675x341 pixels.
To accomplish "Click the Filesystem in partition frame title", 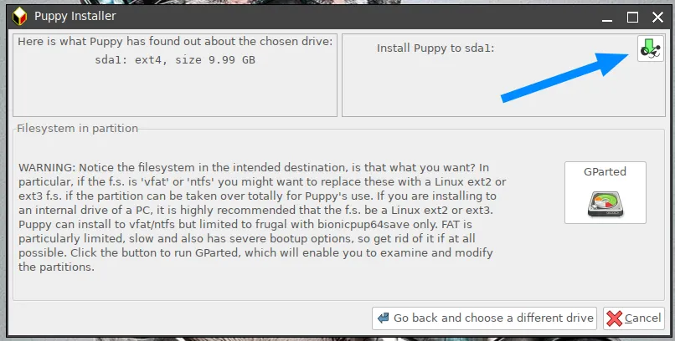I will (x=78, y=128).
